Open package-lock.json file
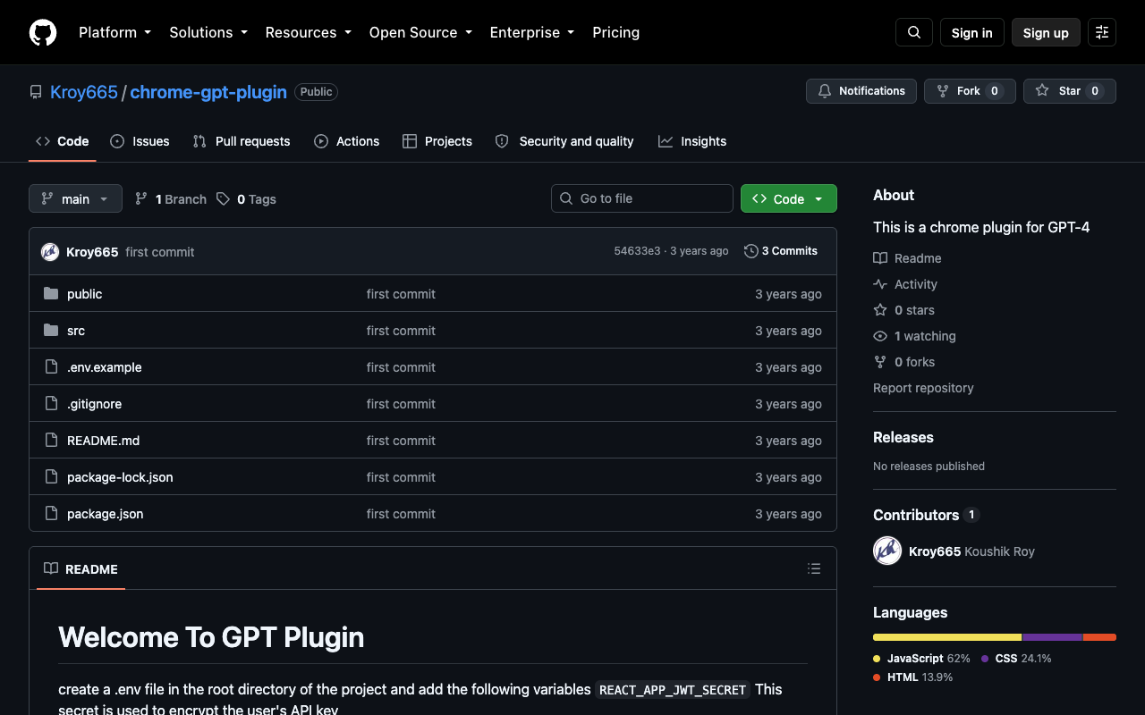Screen dimensions: 1145x715 [120, 477]
